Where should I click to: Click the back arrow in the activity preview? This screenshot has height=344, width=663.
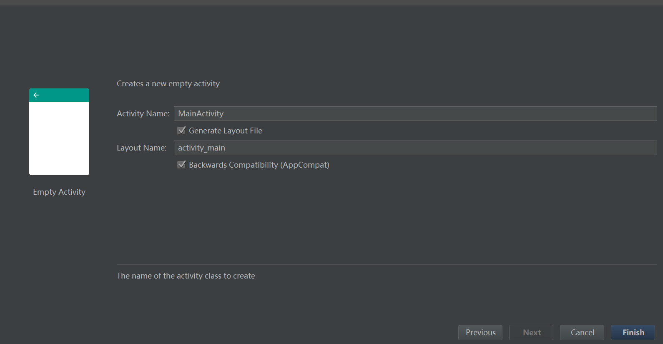[x=36, y=95]
